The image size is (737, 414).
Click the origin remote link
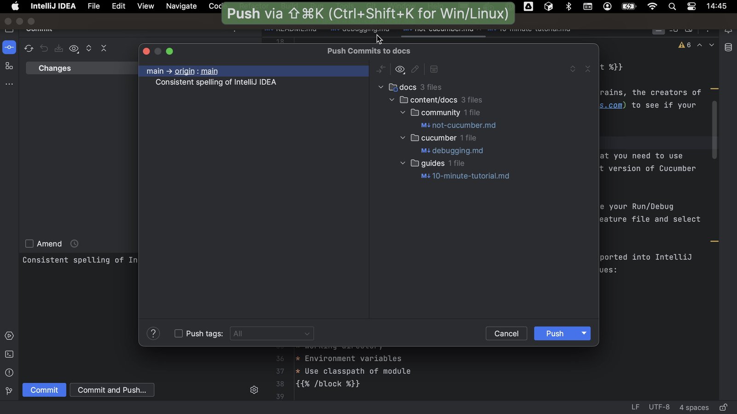click(185, 71)
